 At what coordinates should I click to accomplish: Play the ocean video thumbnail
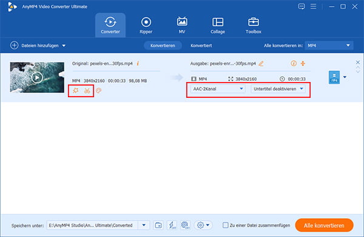[x=37, y=77]
